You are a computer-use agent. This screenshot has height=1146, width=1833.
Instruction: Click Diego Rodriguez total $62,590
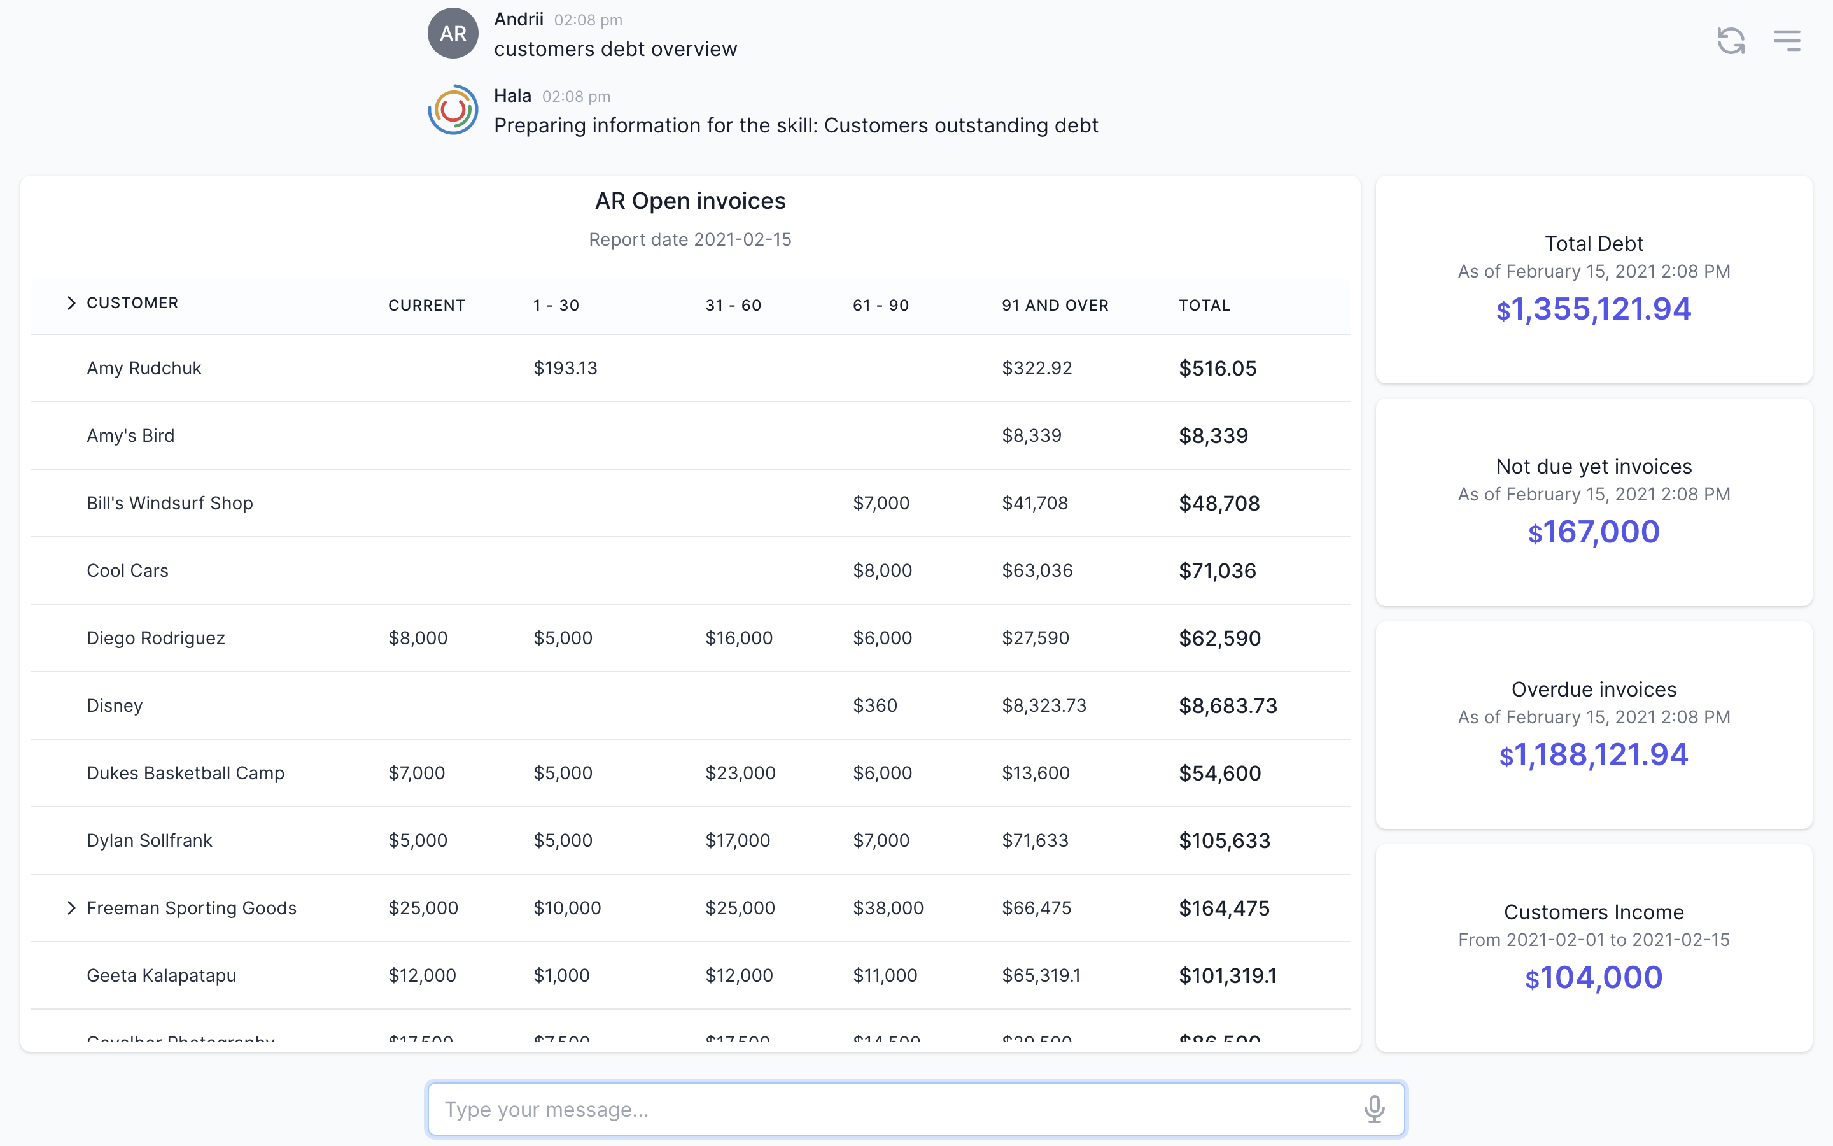click(1219, 638)
